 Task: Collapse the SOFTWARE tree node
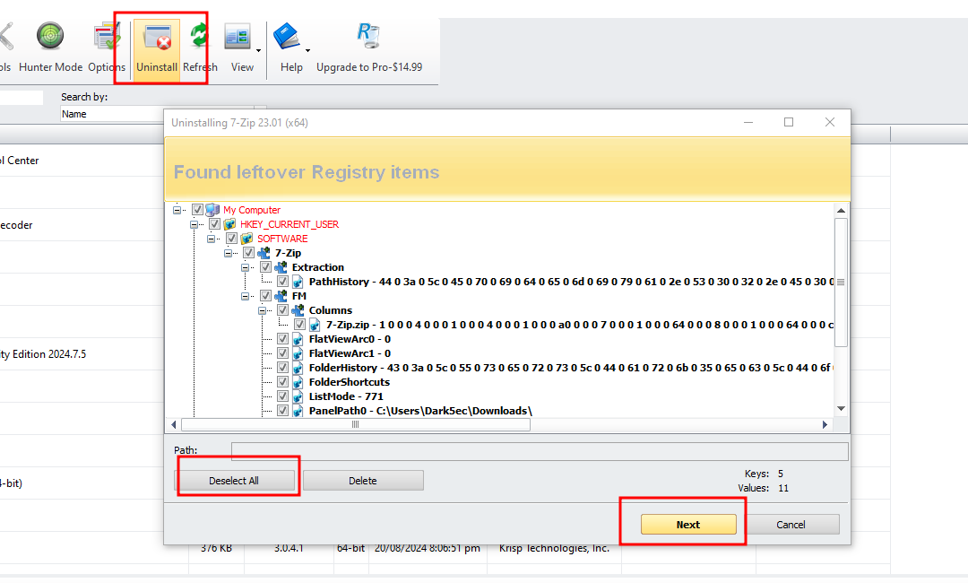212,239
